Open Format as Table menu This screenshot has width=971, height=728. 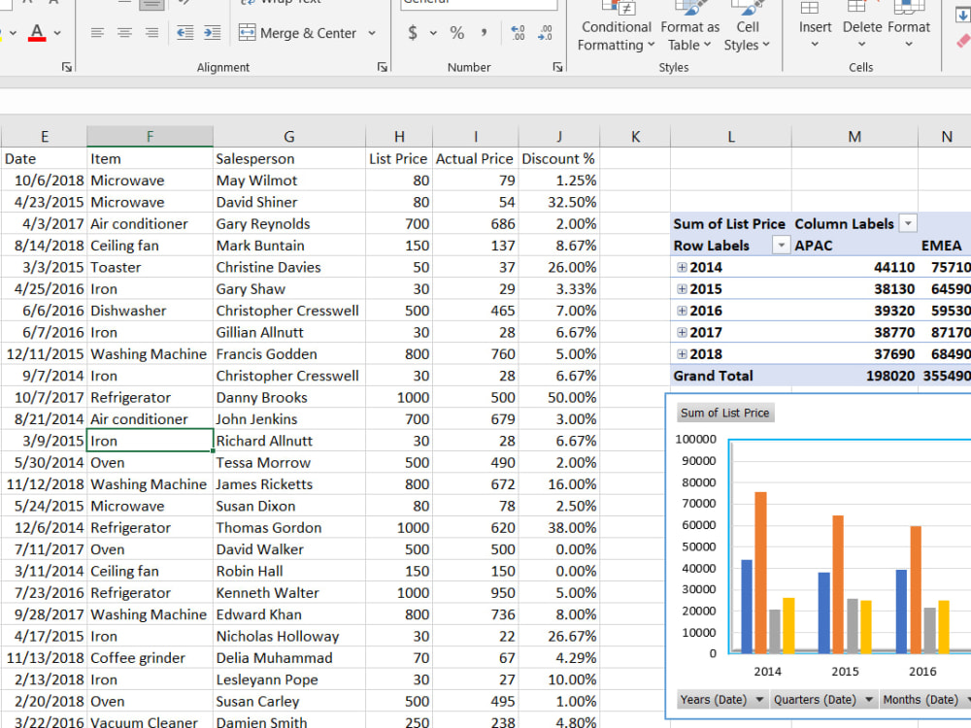pos(689,27)
